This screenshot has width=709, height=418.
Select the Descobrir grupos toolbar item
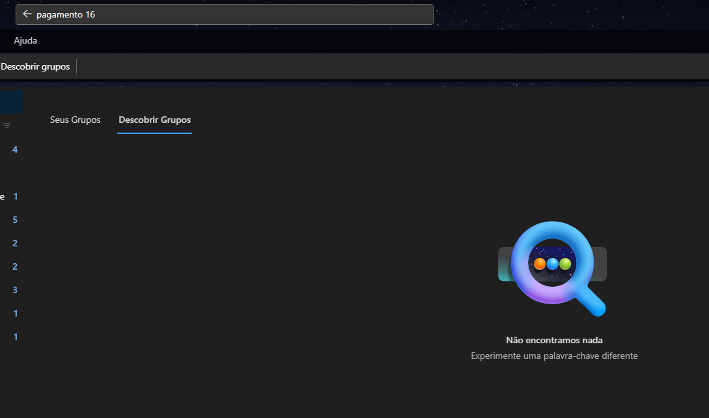click(x=35, y=66)
